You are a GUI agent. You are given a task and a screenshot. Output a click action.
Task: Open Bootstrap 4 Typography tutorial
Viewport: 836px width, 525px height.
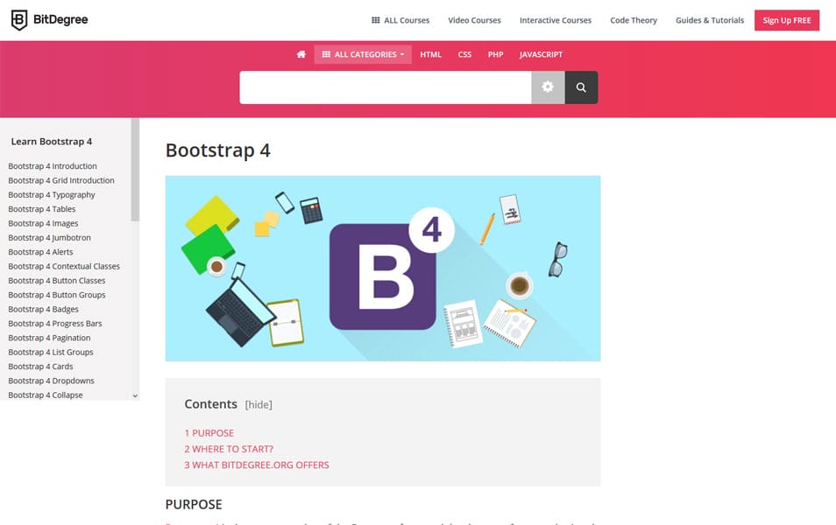coord(52,195)
